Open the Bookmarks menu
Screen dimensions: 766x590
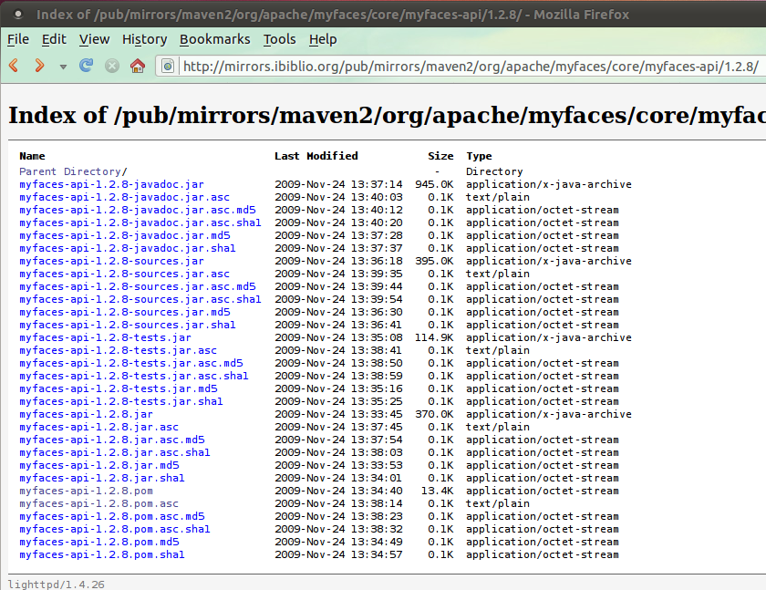click(x=215, y=39)
